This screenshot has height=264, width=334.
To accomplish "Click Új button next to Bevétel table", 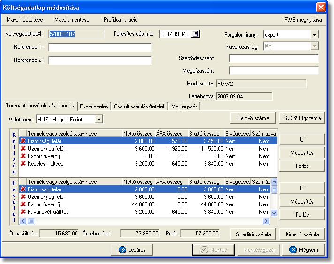I will [302, 188].
